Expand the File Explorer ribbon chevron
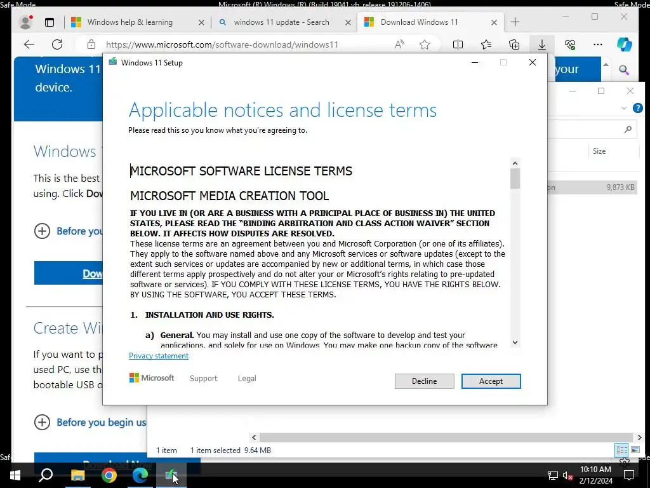 (x=624, y=108)
